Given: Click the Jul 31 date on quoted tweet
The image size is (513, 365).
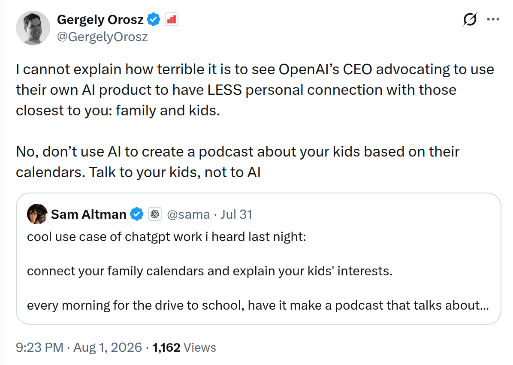Looking at the screenshot, I should pyautogui.click(x=236, y=214).
